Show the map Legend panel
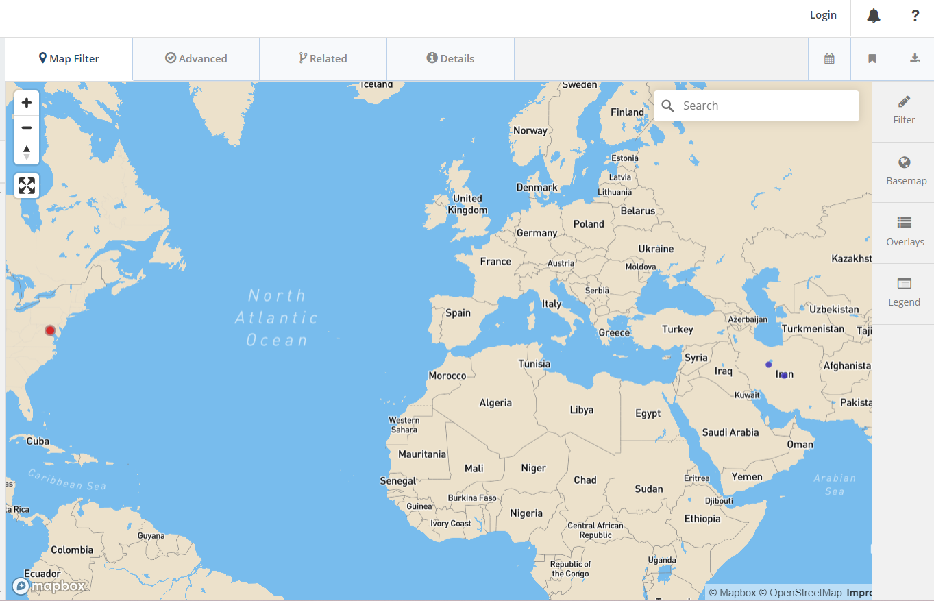The image size is (934, 601). coord(904,292)
